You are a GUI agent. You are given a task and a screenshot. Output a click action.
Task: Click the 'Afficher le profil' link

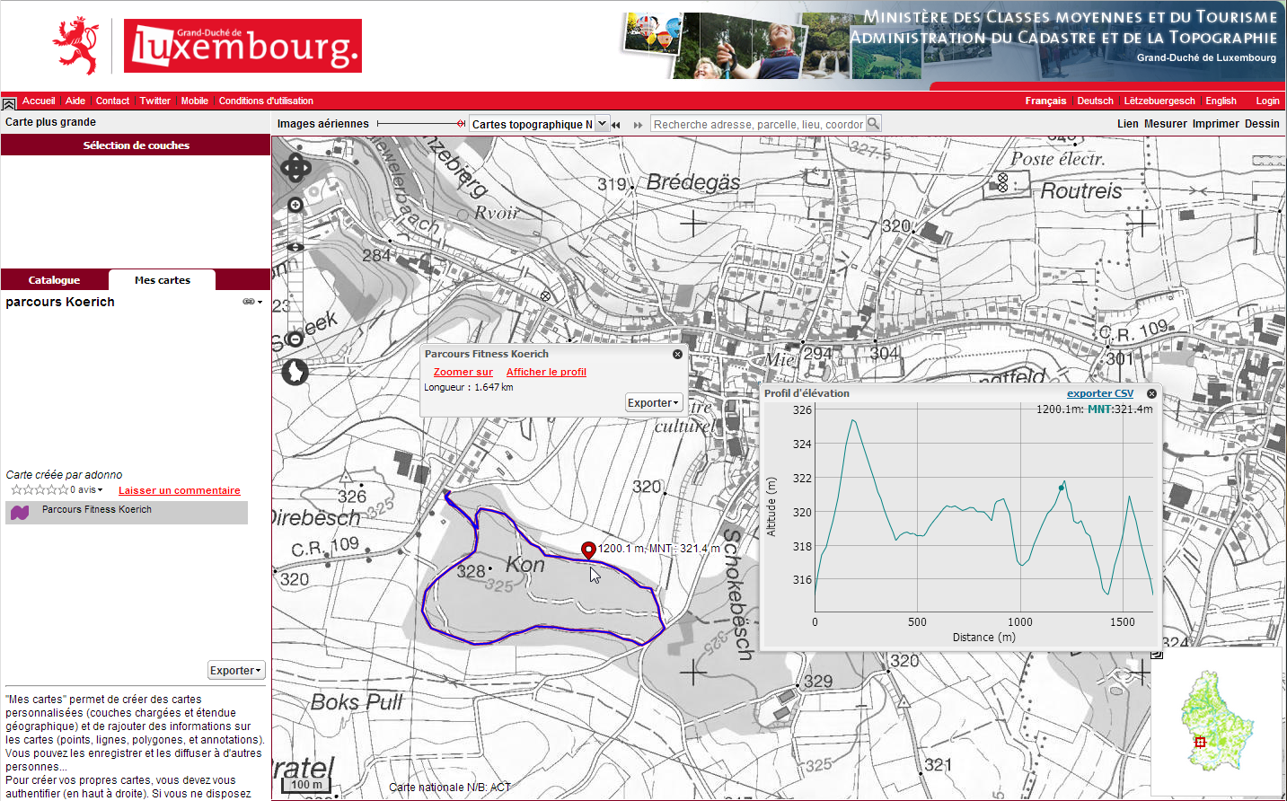[546, 372]
